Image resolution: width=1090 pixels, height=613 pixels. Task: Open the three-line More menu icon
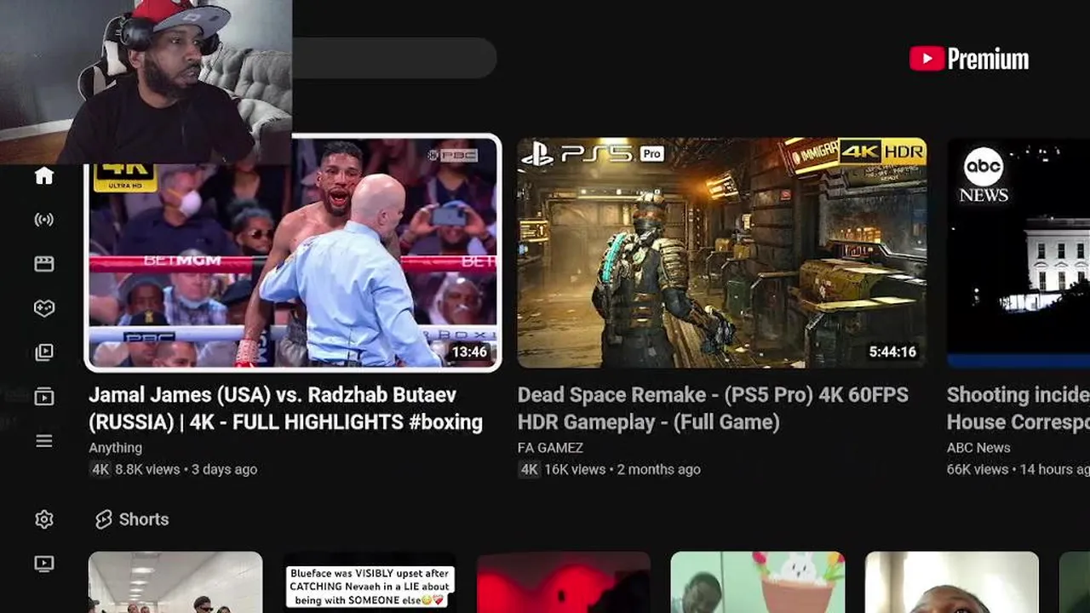pos(44,441)
